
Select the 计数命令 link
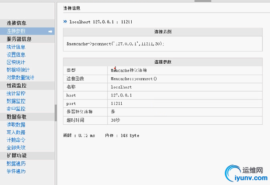tap(16, 140)
